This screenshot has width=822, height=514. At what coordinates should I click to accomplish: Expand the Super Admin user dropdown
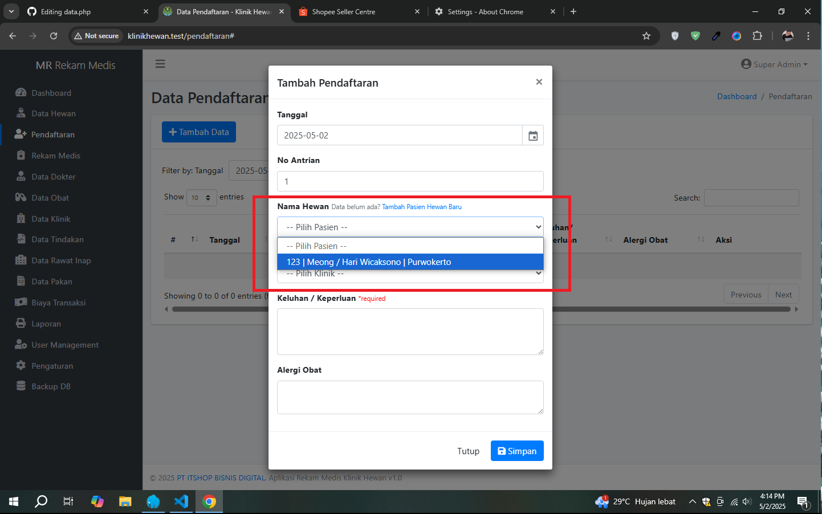click(x=774, y=64)
